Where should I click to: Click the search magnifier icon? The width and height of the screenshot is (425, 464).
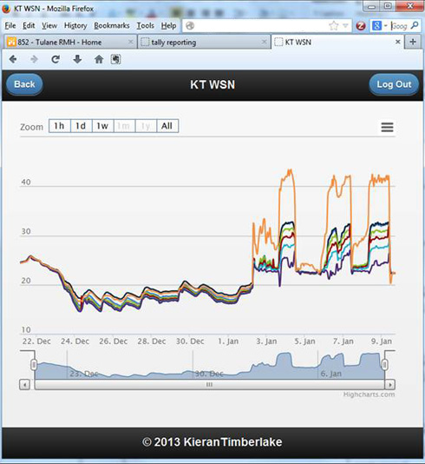[415, 25]
